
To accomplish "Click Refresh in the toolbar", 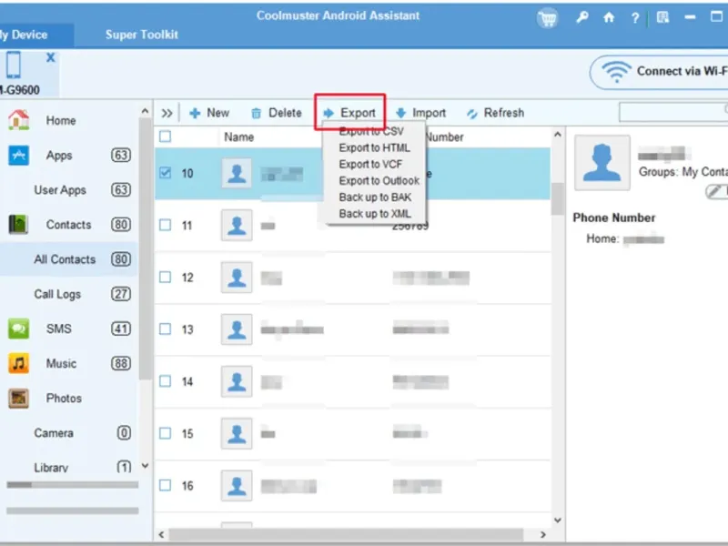I will click(495, 113).
